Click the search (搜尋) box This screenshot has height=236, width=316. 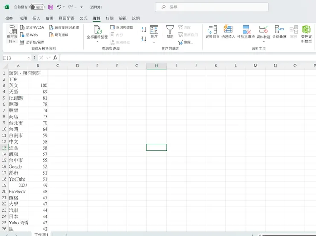tap(212, 7)
